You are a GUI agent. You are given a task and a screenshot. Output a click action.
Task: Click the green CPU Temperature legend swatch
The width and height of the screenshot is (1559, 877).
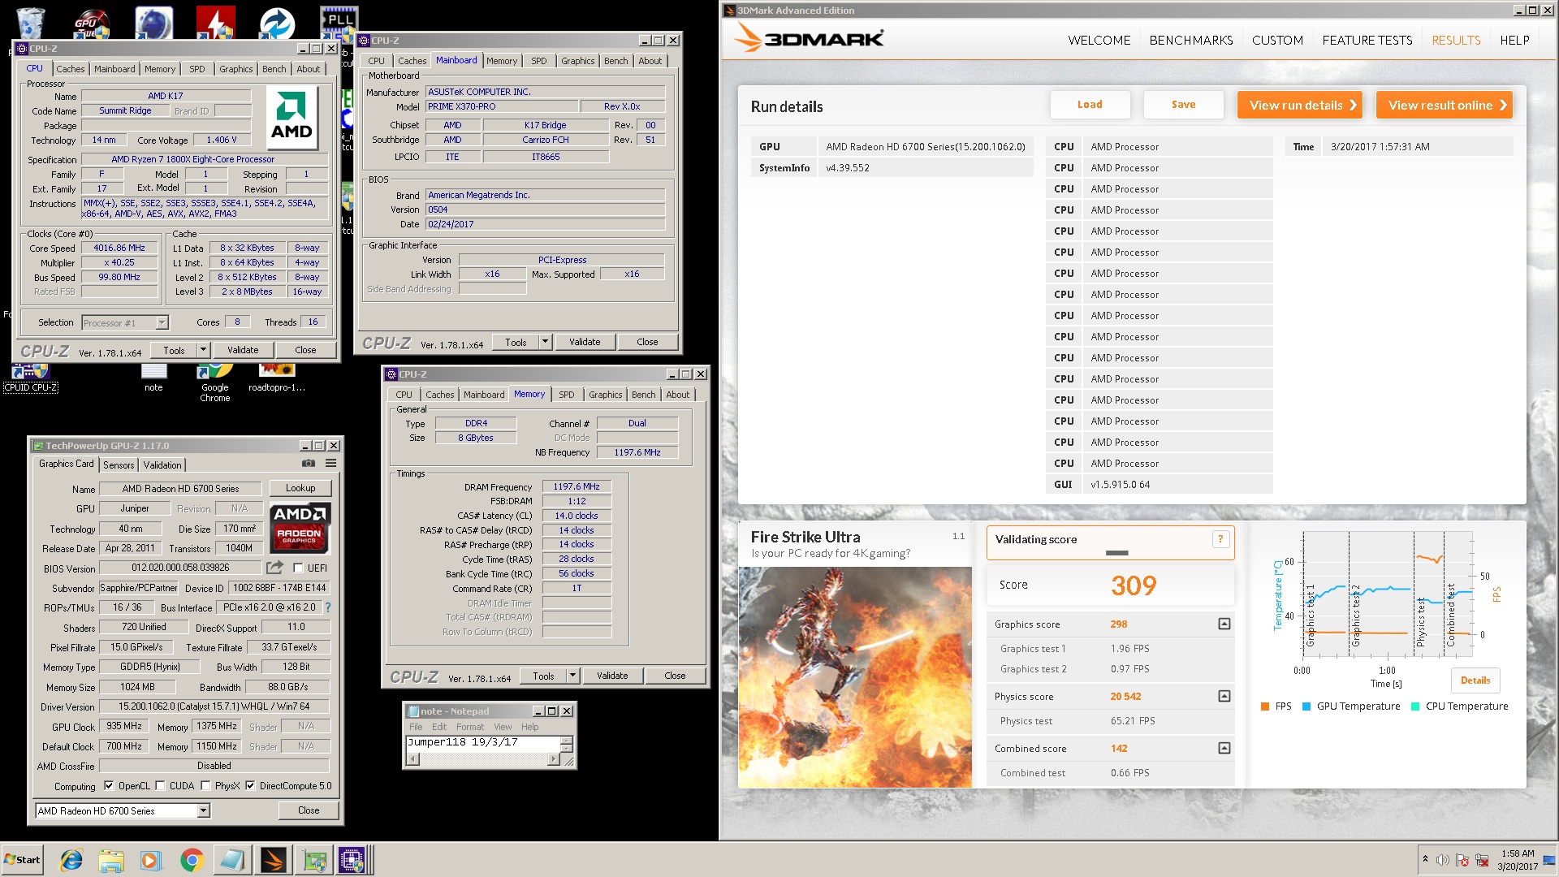pos(1415,706)
